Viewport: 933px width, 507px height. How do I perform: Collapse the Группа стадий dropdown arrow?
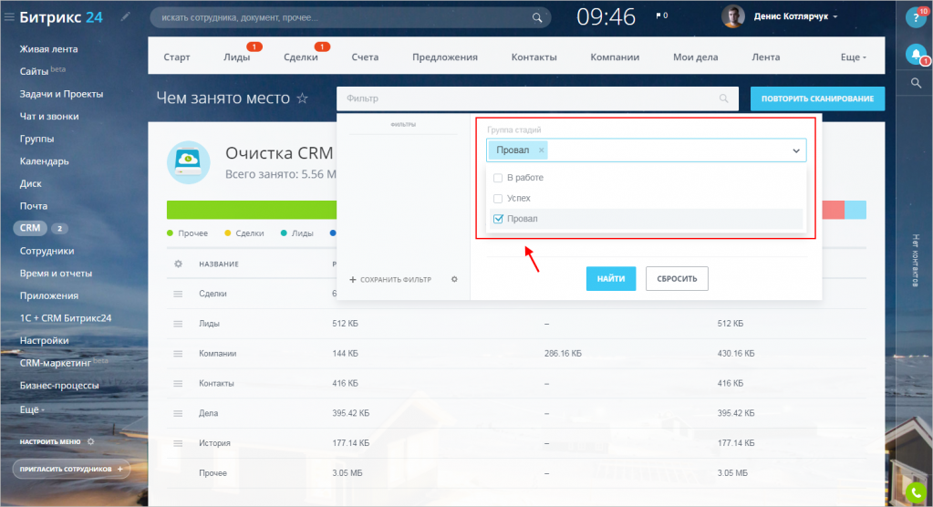tap(795, 150)
